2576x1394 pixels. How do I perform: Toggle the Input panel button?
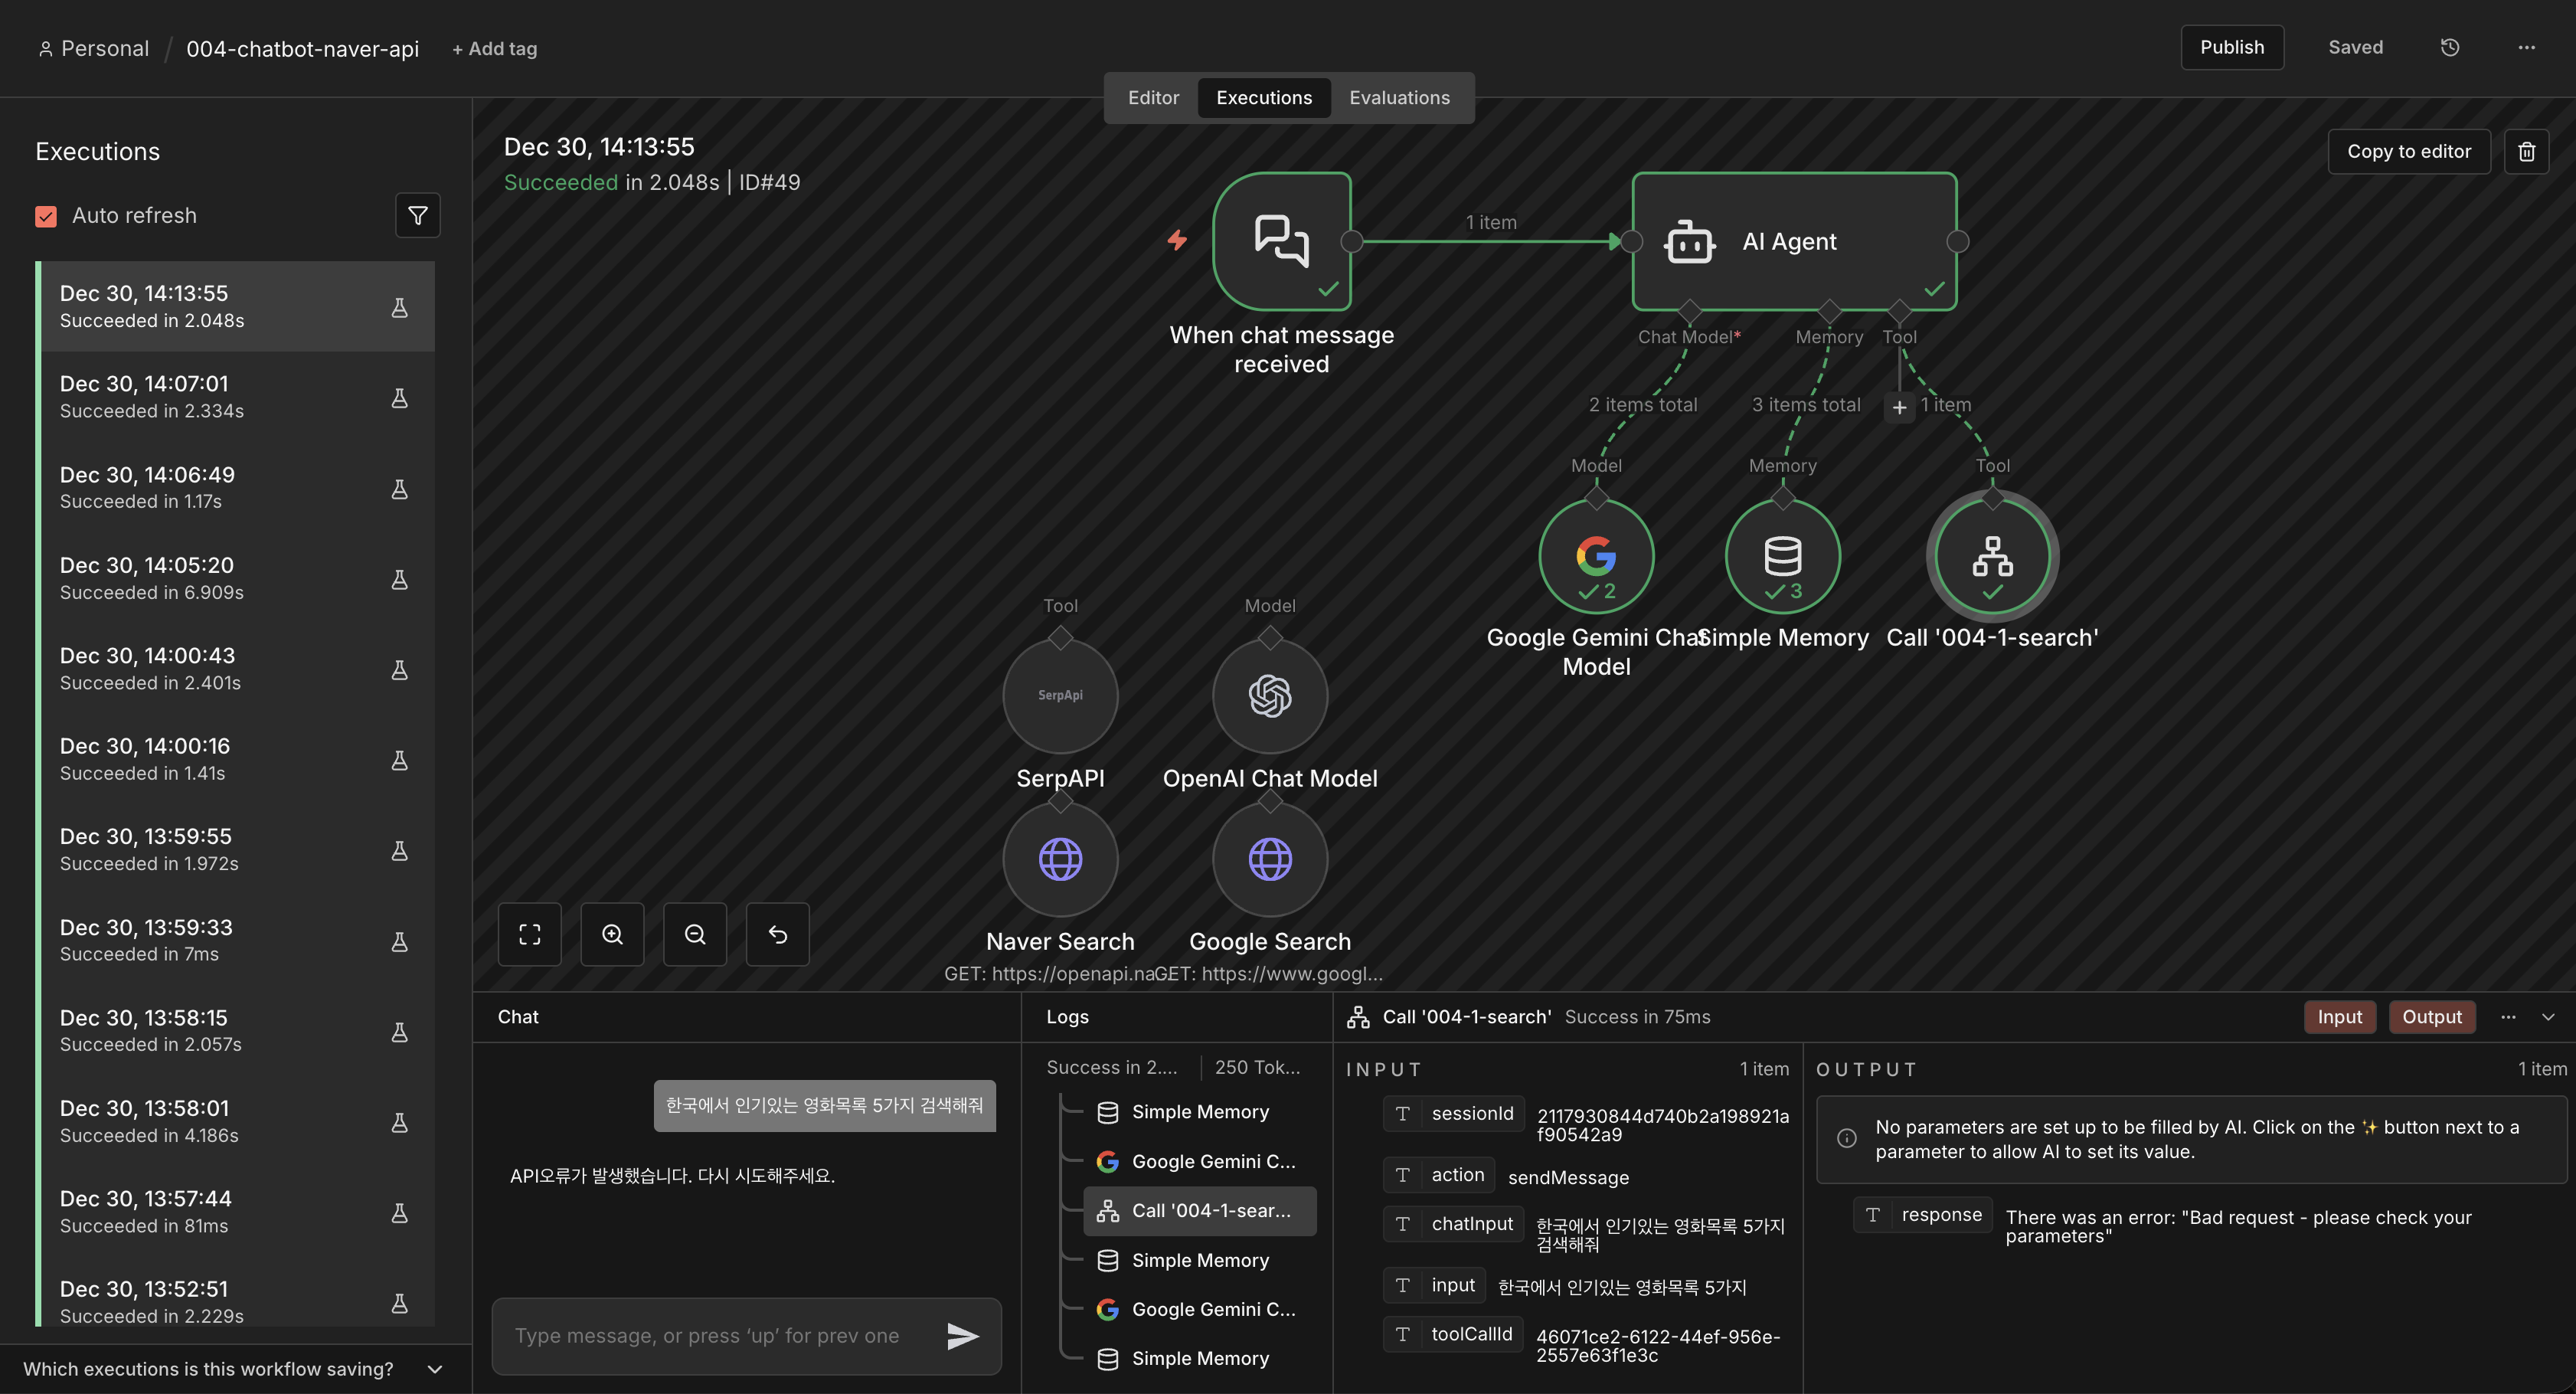[2339, 1016]
